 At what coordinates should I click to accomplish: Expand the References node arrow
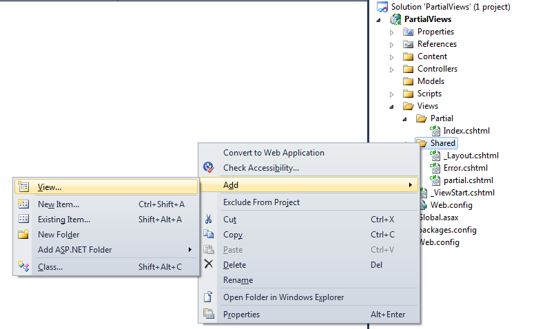tap(391, 45)
